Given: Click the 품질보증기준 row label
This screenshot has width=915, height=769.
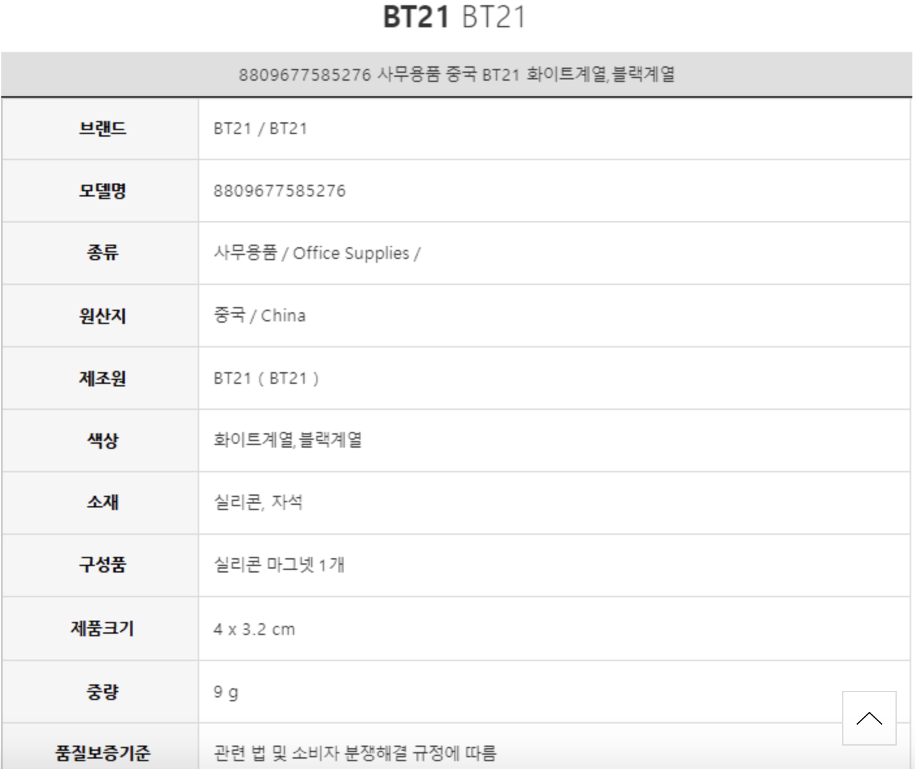Looking at the screenshot, I should pos(102,753).
